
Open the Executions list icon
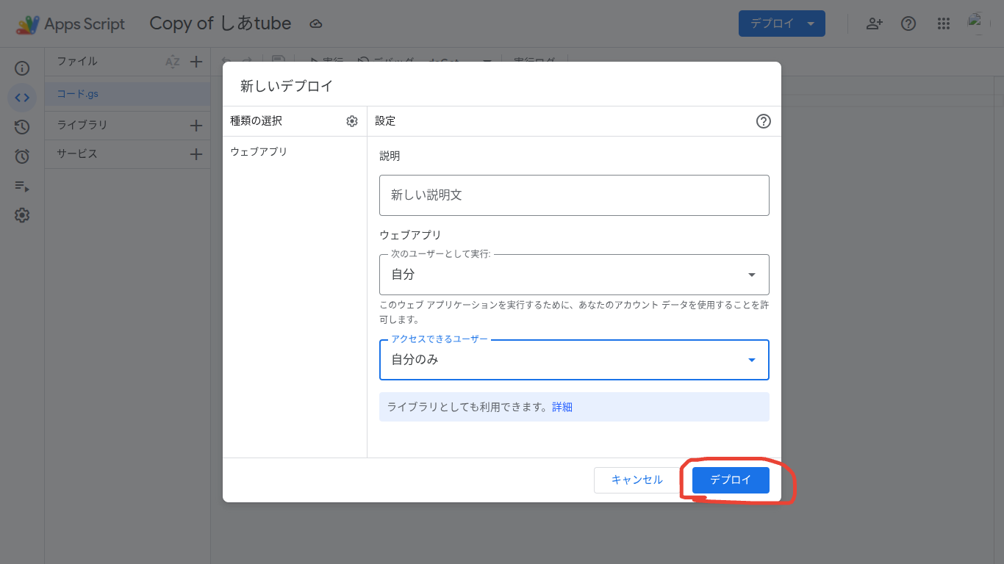click(x=22, y=186)
